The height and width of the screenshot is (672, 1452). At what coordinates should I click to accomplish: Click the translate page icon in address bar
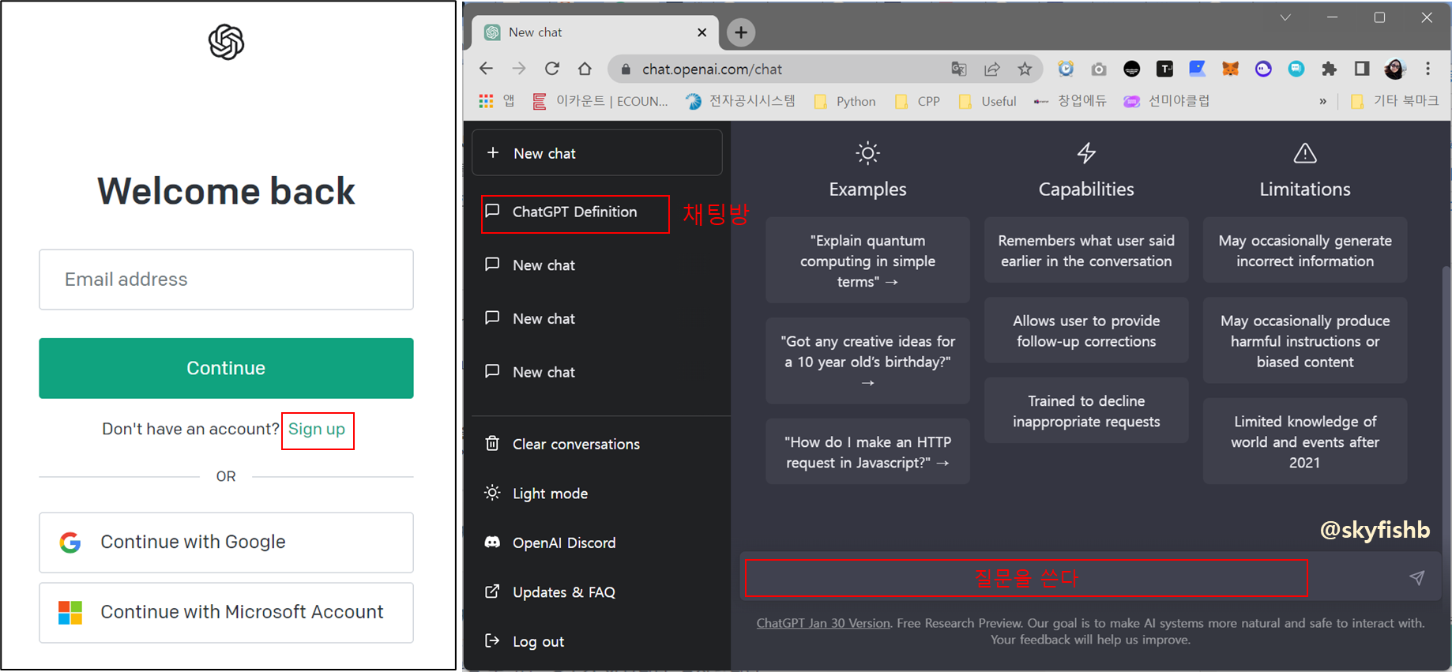959,69
